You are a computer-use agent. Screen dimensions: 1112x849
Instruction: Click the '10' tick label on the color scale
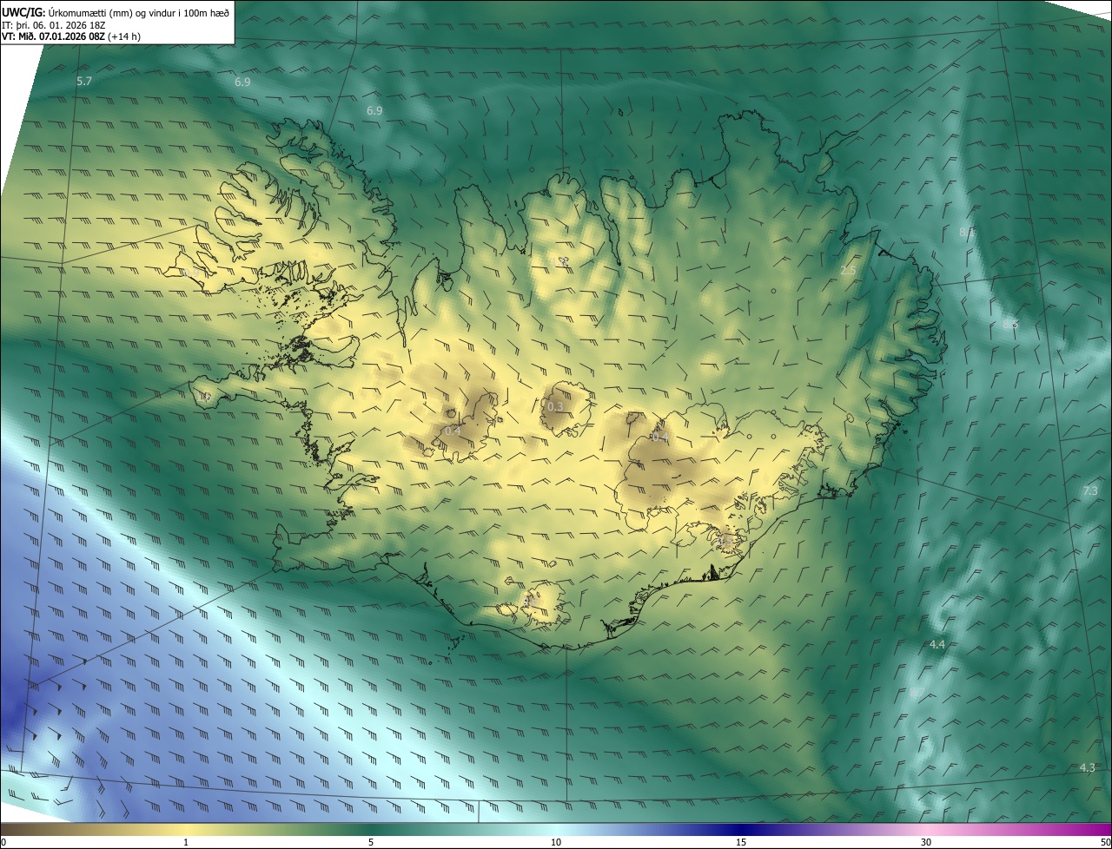[x=556, y=842]
